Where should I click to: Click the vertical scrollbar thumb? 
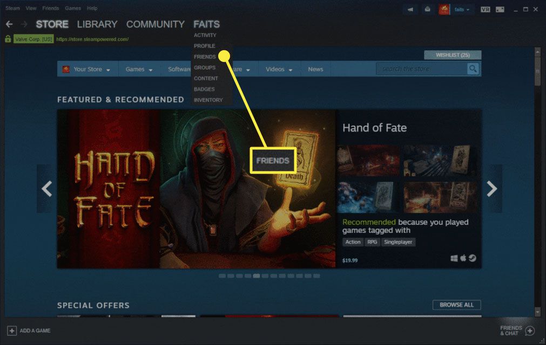(538, 71)
